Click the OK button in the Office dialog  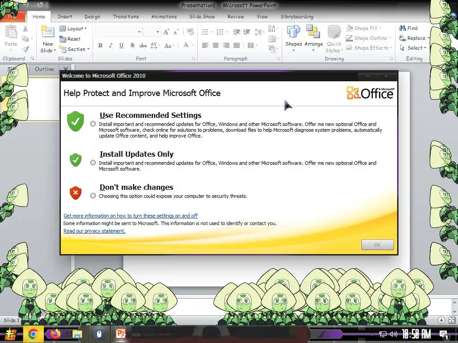[x=377, y=245]
